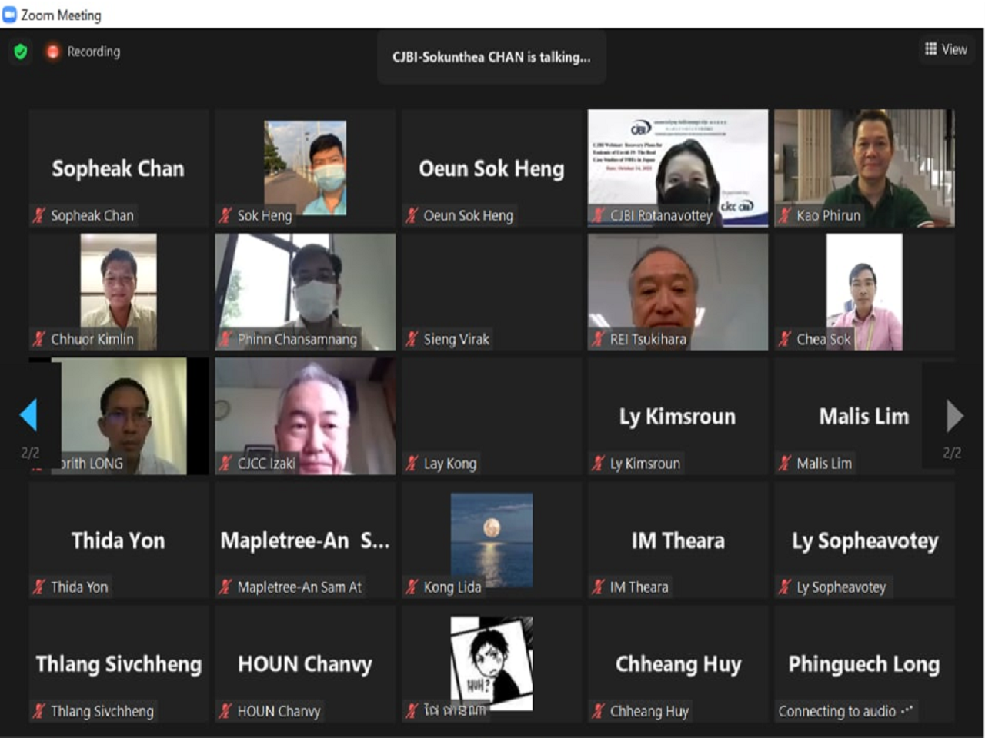
Task: Click the green encryption shield icon
Action: pos(21,52)
